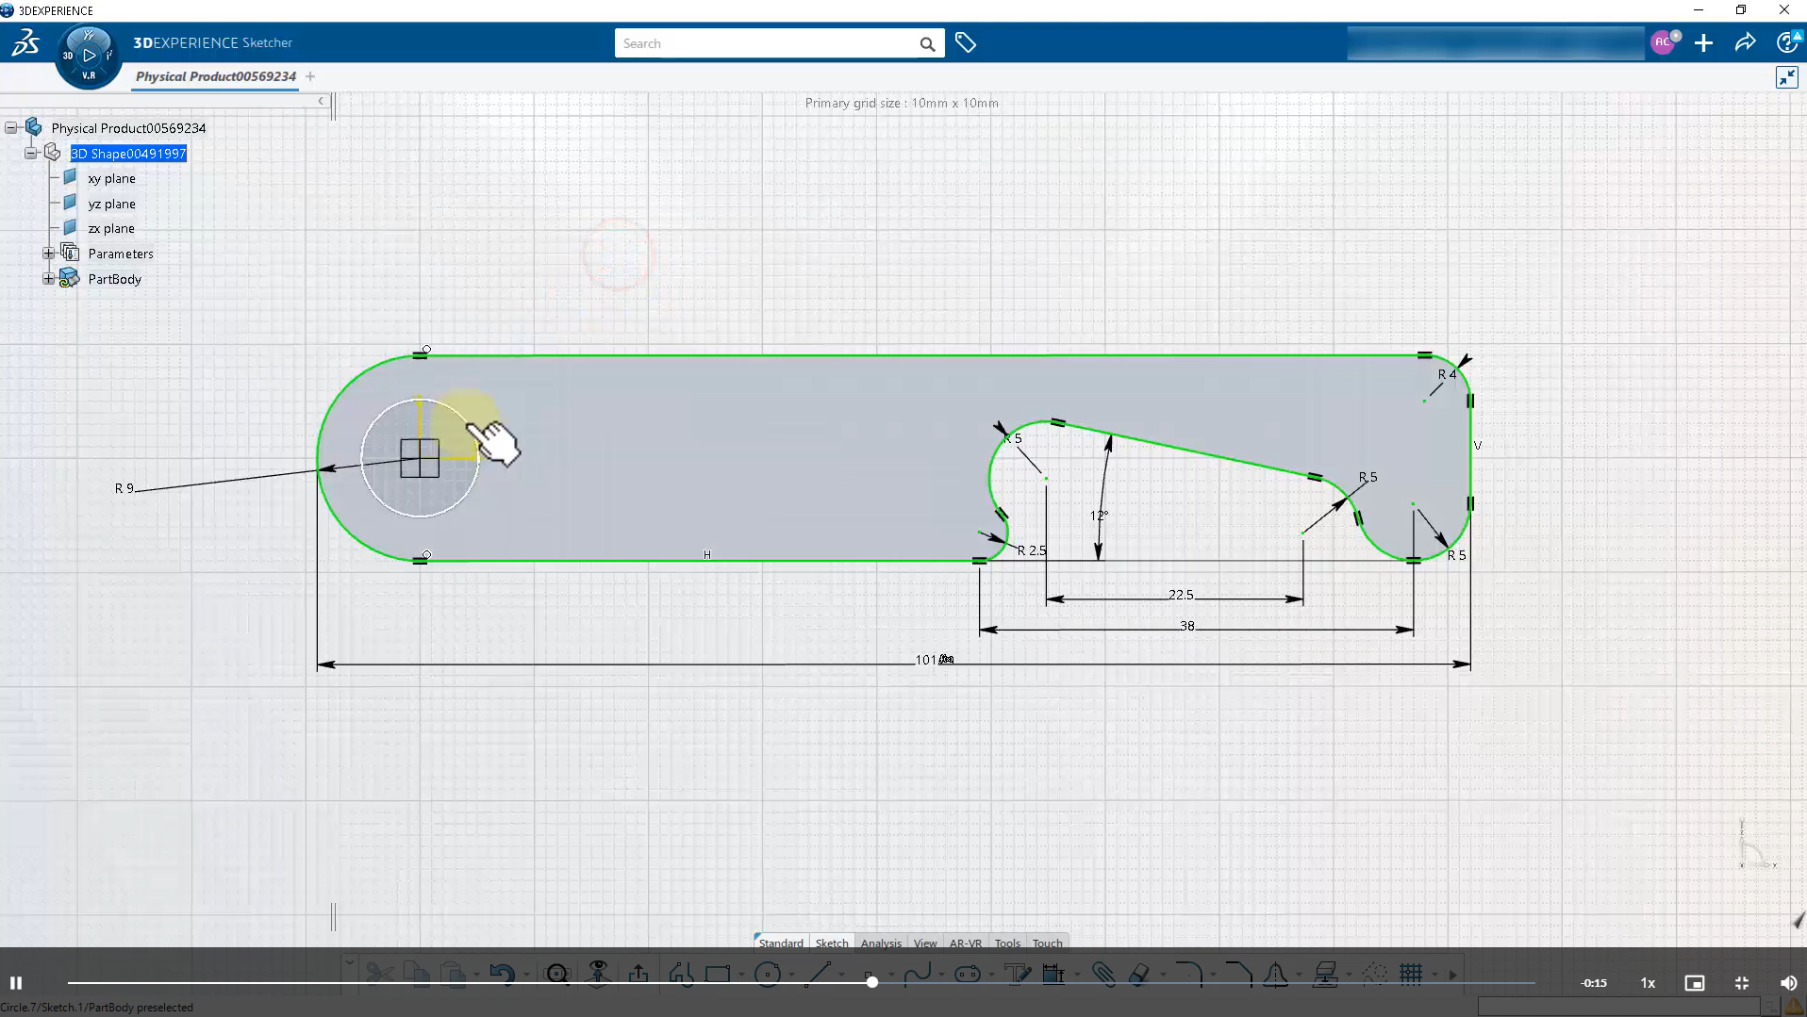The image size is (1807, 1017).
Task: Select the Line sketch tool
Action: click(818, 974)
